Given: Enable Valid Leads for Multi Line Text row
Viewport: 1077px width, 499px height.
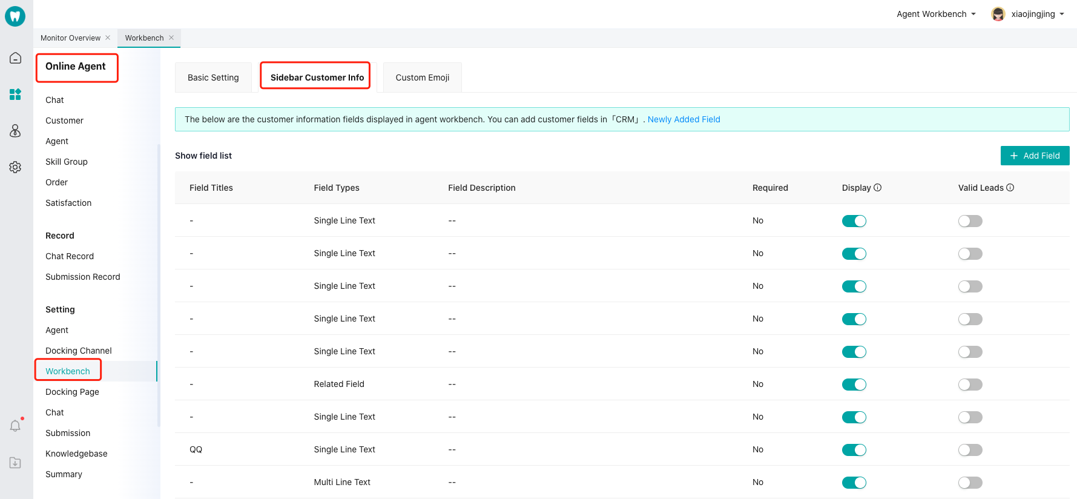Looking at the screenshot, I should point(970,483).
